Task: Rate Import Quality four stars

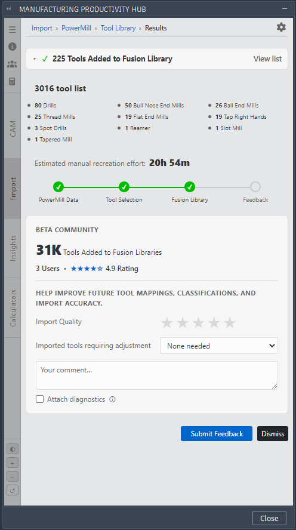Action: (x=214, y=322)
